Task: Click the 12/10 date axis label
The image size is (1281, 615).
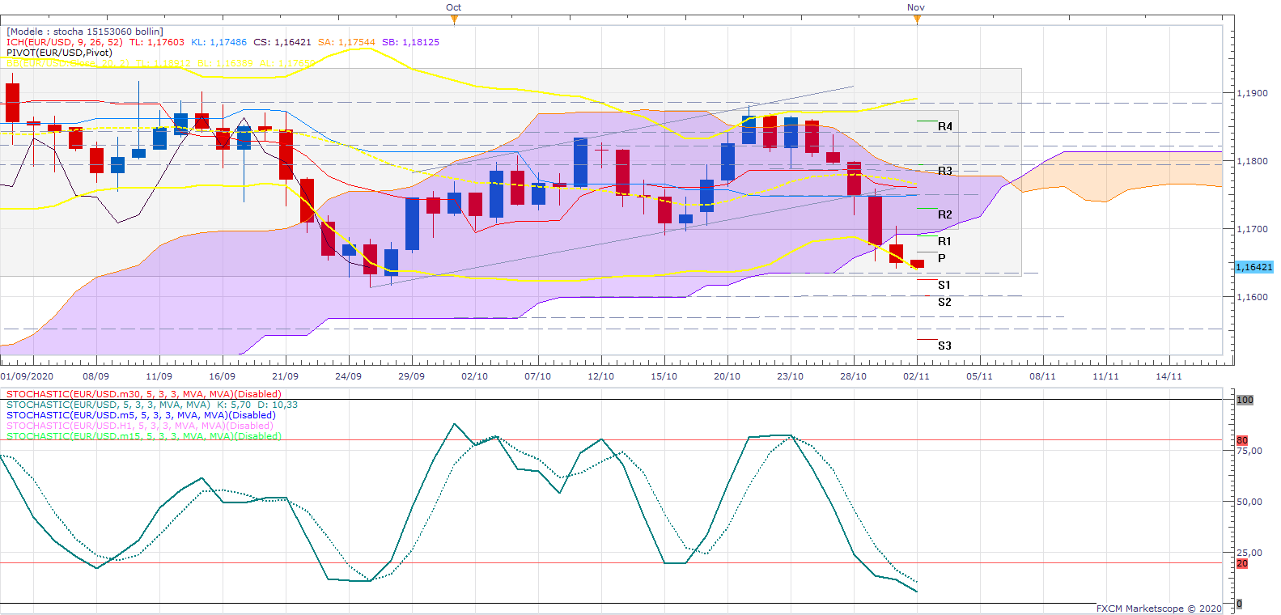Action: tap(601, 376)
